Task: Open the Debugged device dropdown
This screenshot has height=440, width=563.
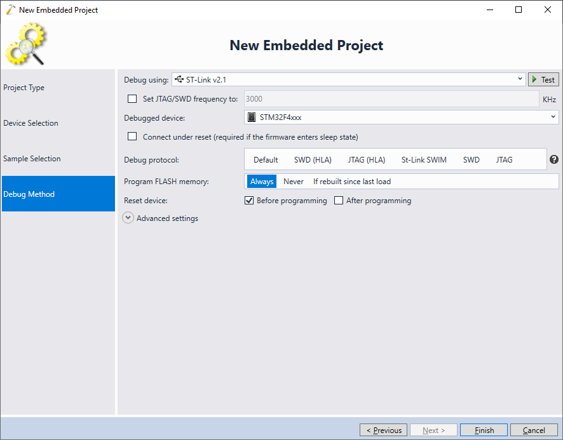Action: [x=402, y=117]
